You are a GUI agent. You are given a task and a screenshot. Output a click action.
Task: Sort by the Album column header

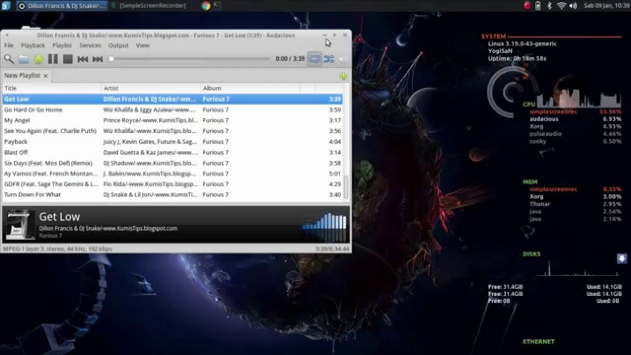[250, 88]
